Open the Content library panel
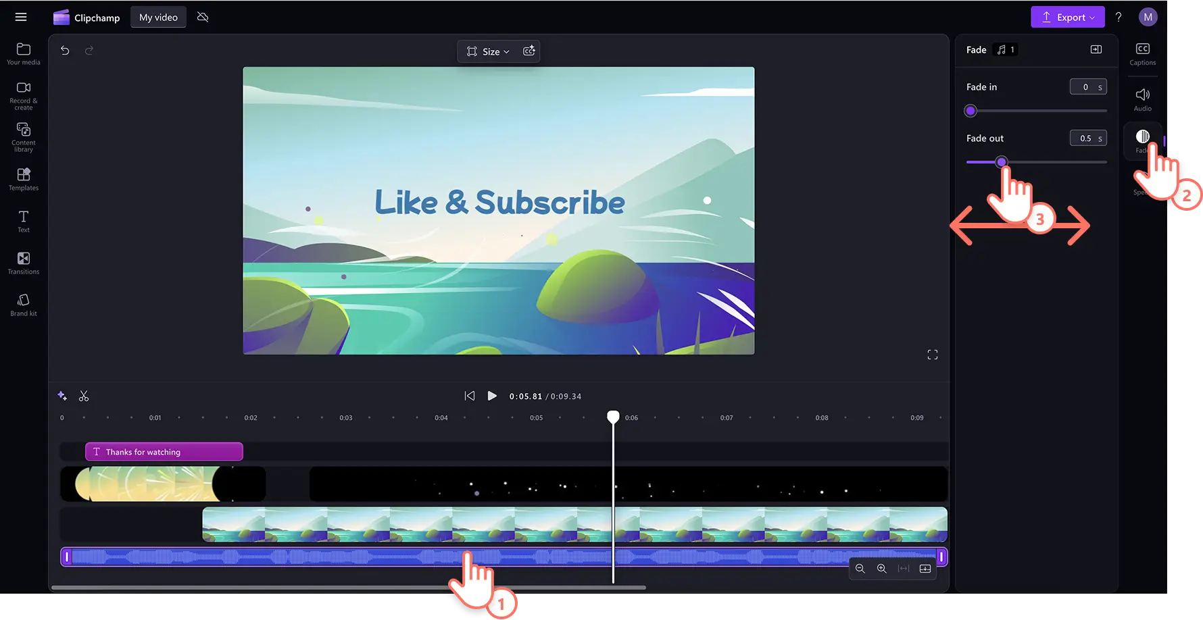This screenshot has width=1203, height=620. pos(24,137)
